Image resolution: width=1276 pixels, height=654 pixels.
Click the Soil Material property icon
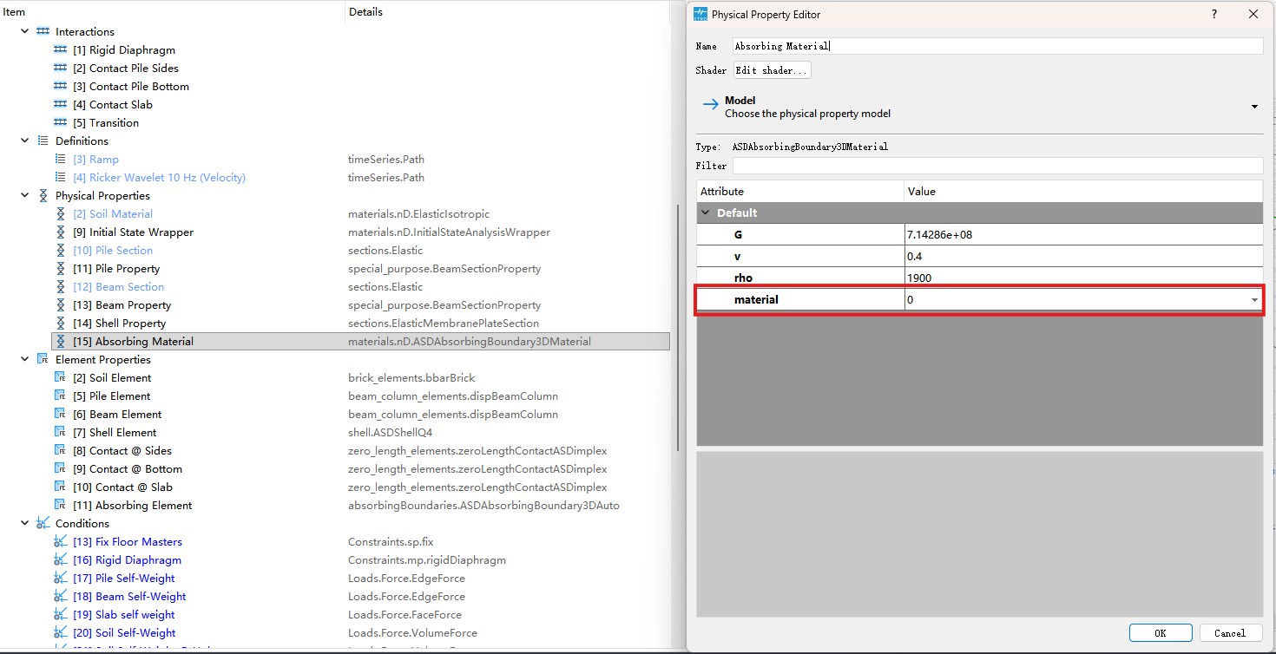tap(61, 214)
